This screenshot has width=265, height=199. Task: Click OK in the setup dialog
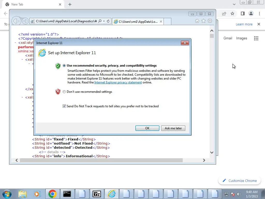pos(147,128)
